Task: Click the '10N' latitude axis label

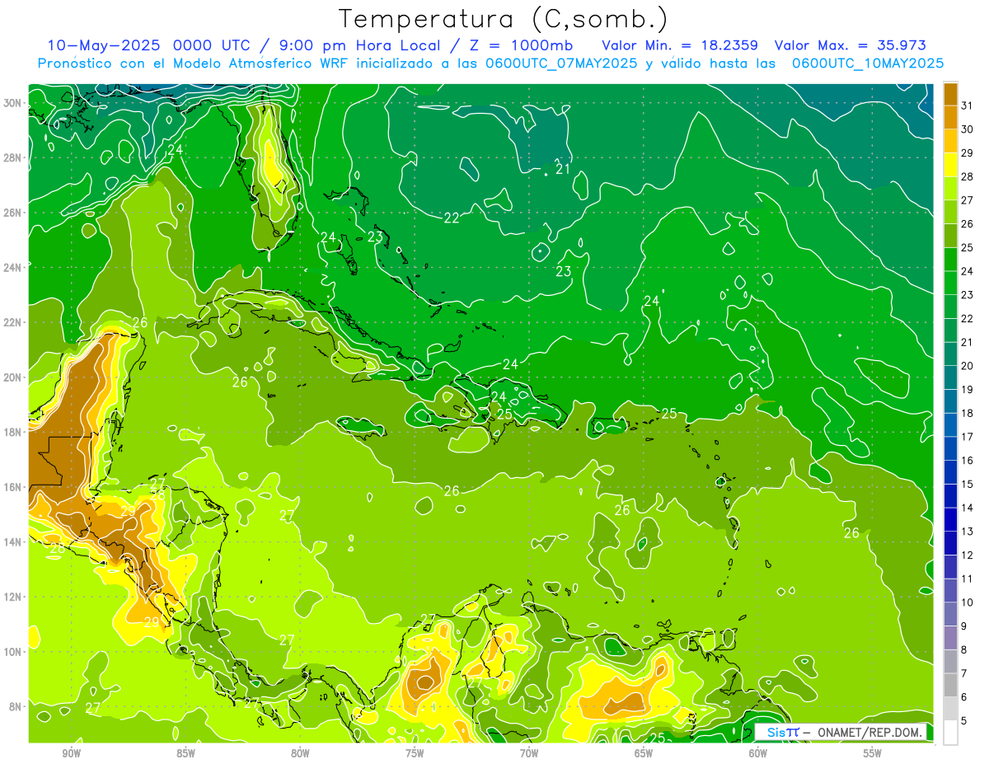Action: coord(13,651)
